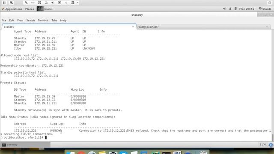Click the 'Agent Type' column header

coord(23,31)
